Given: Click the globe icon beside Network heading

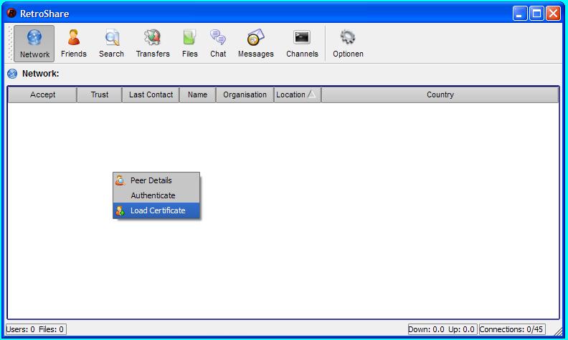Looking at the screenshot, I should (12, 74).
